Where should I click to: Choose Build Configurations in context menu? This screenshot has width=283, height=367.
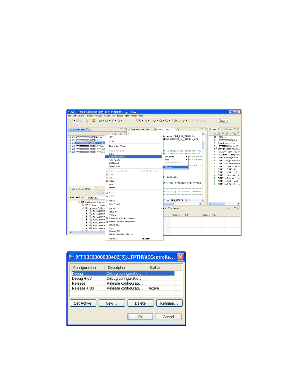[134, 157]
